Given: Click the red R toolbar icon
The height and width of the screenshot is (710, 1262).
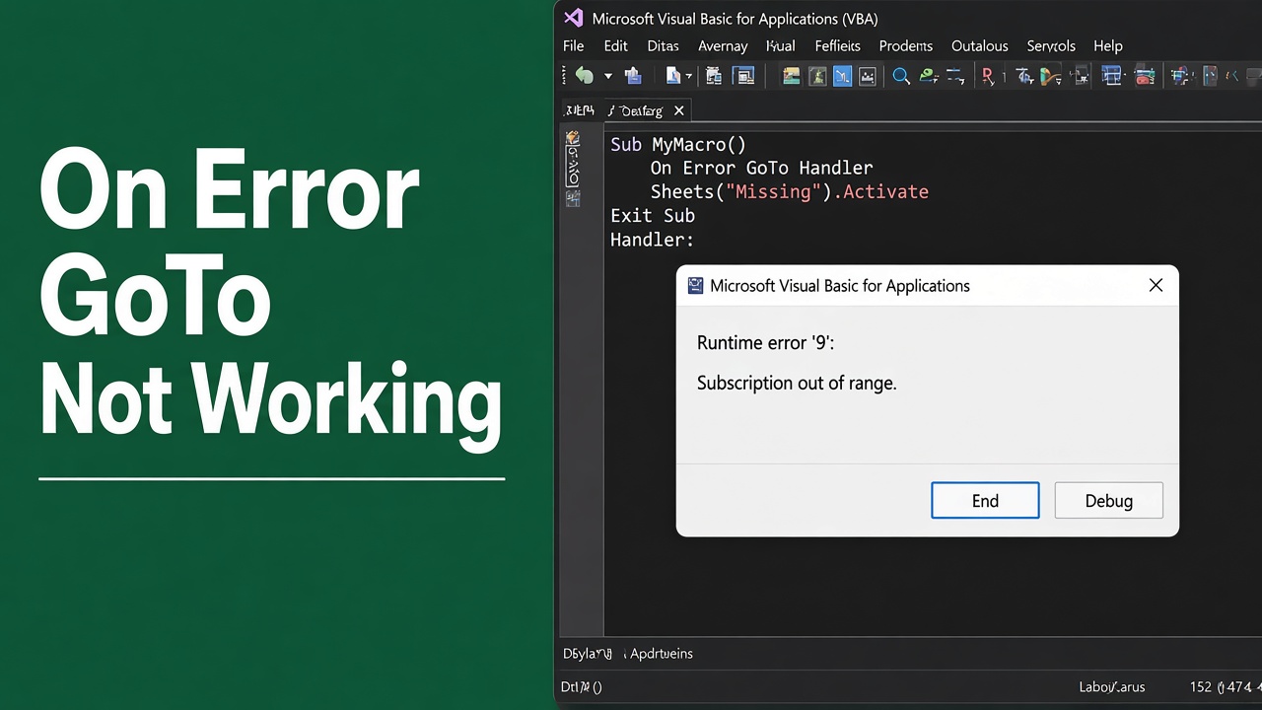Looking at the screenshot, I should [x=987, y=76].
